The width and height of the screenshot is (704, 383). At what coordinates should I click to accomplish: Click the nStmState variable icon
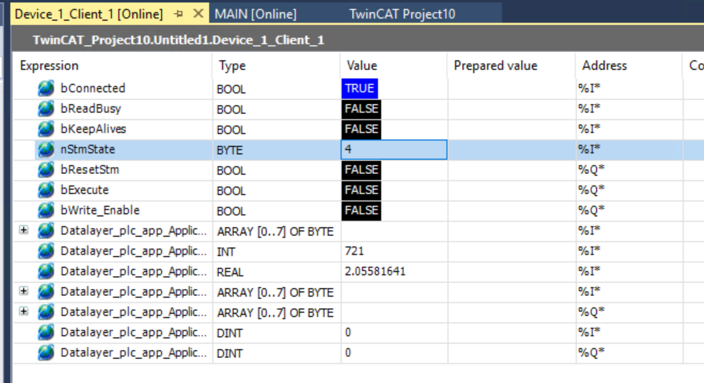(x=46, y=149)
